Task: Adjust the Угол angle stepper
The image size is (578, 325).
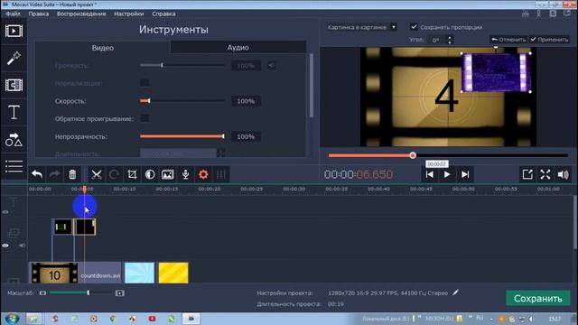Action: click(x=450, y=40)
